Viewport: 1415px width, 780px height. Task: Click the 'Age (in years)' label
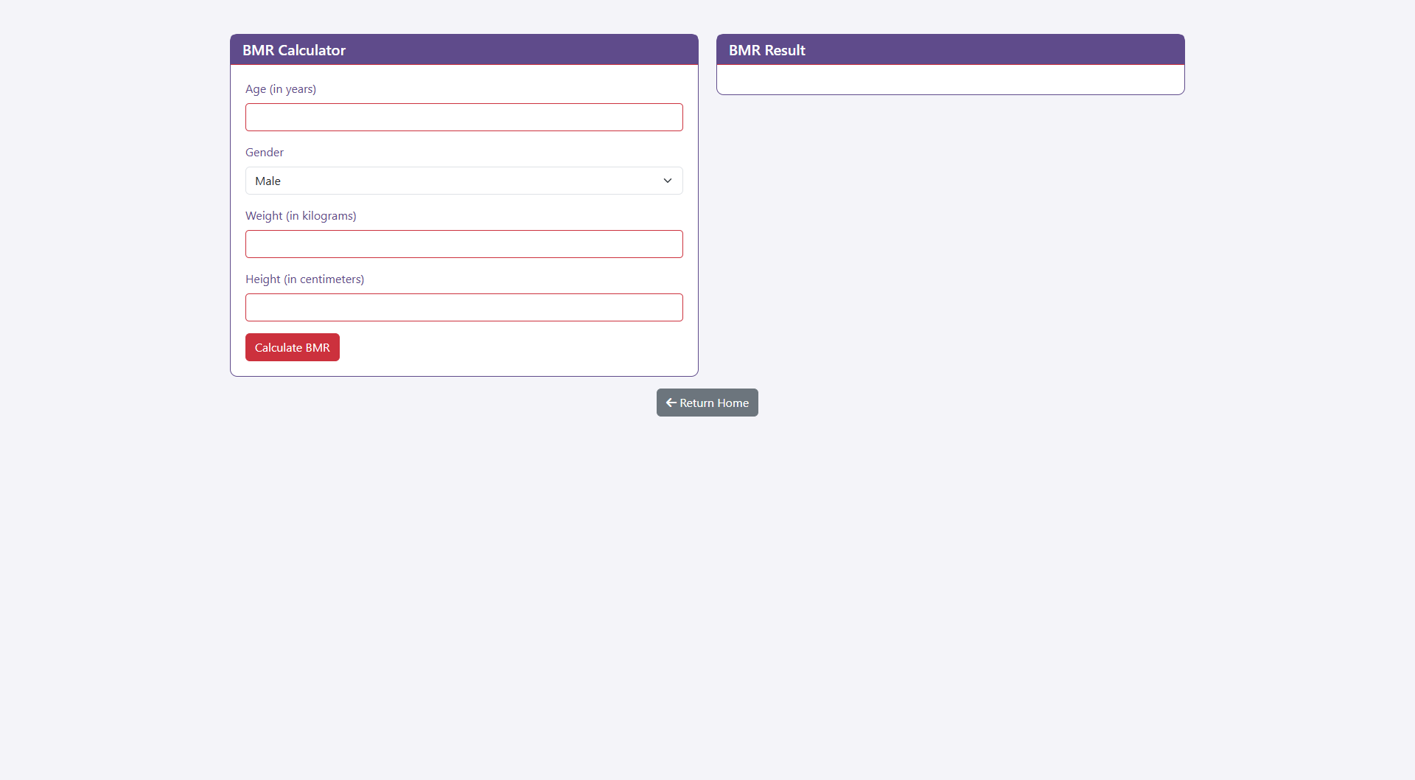point(281,89)
